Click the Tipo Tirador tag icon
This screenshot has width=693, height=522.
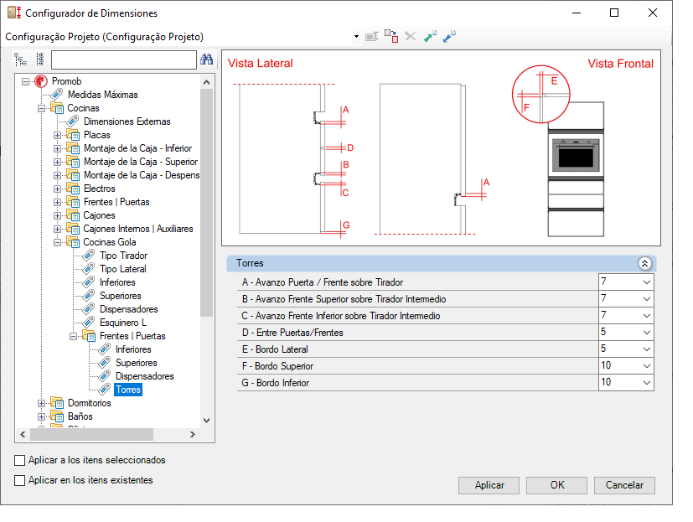coord(89,256)
